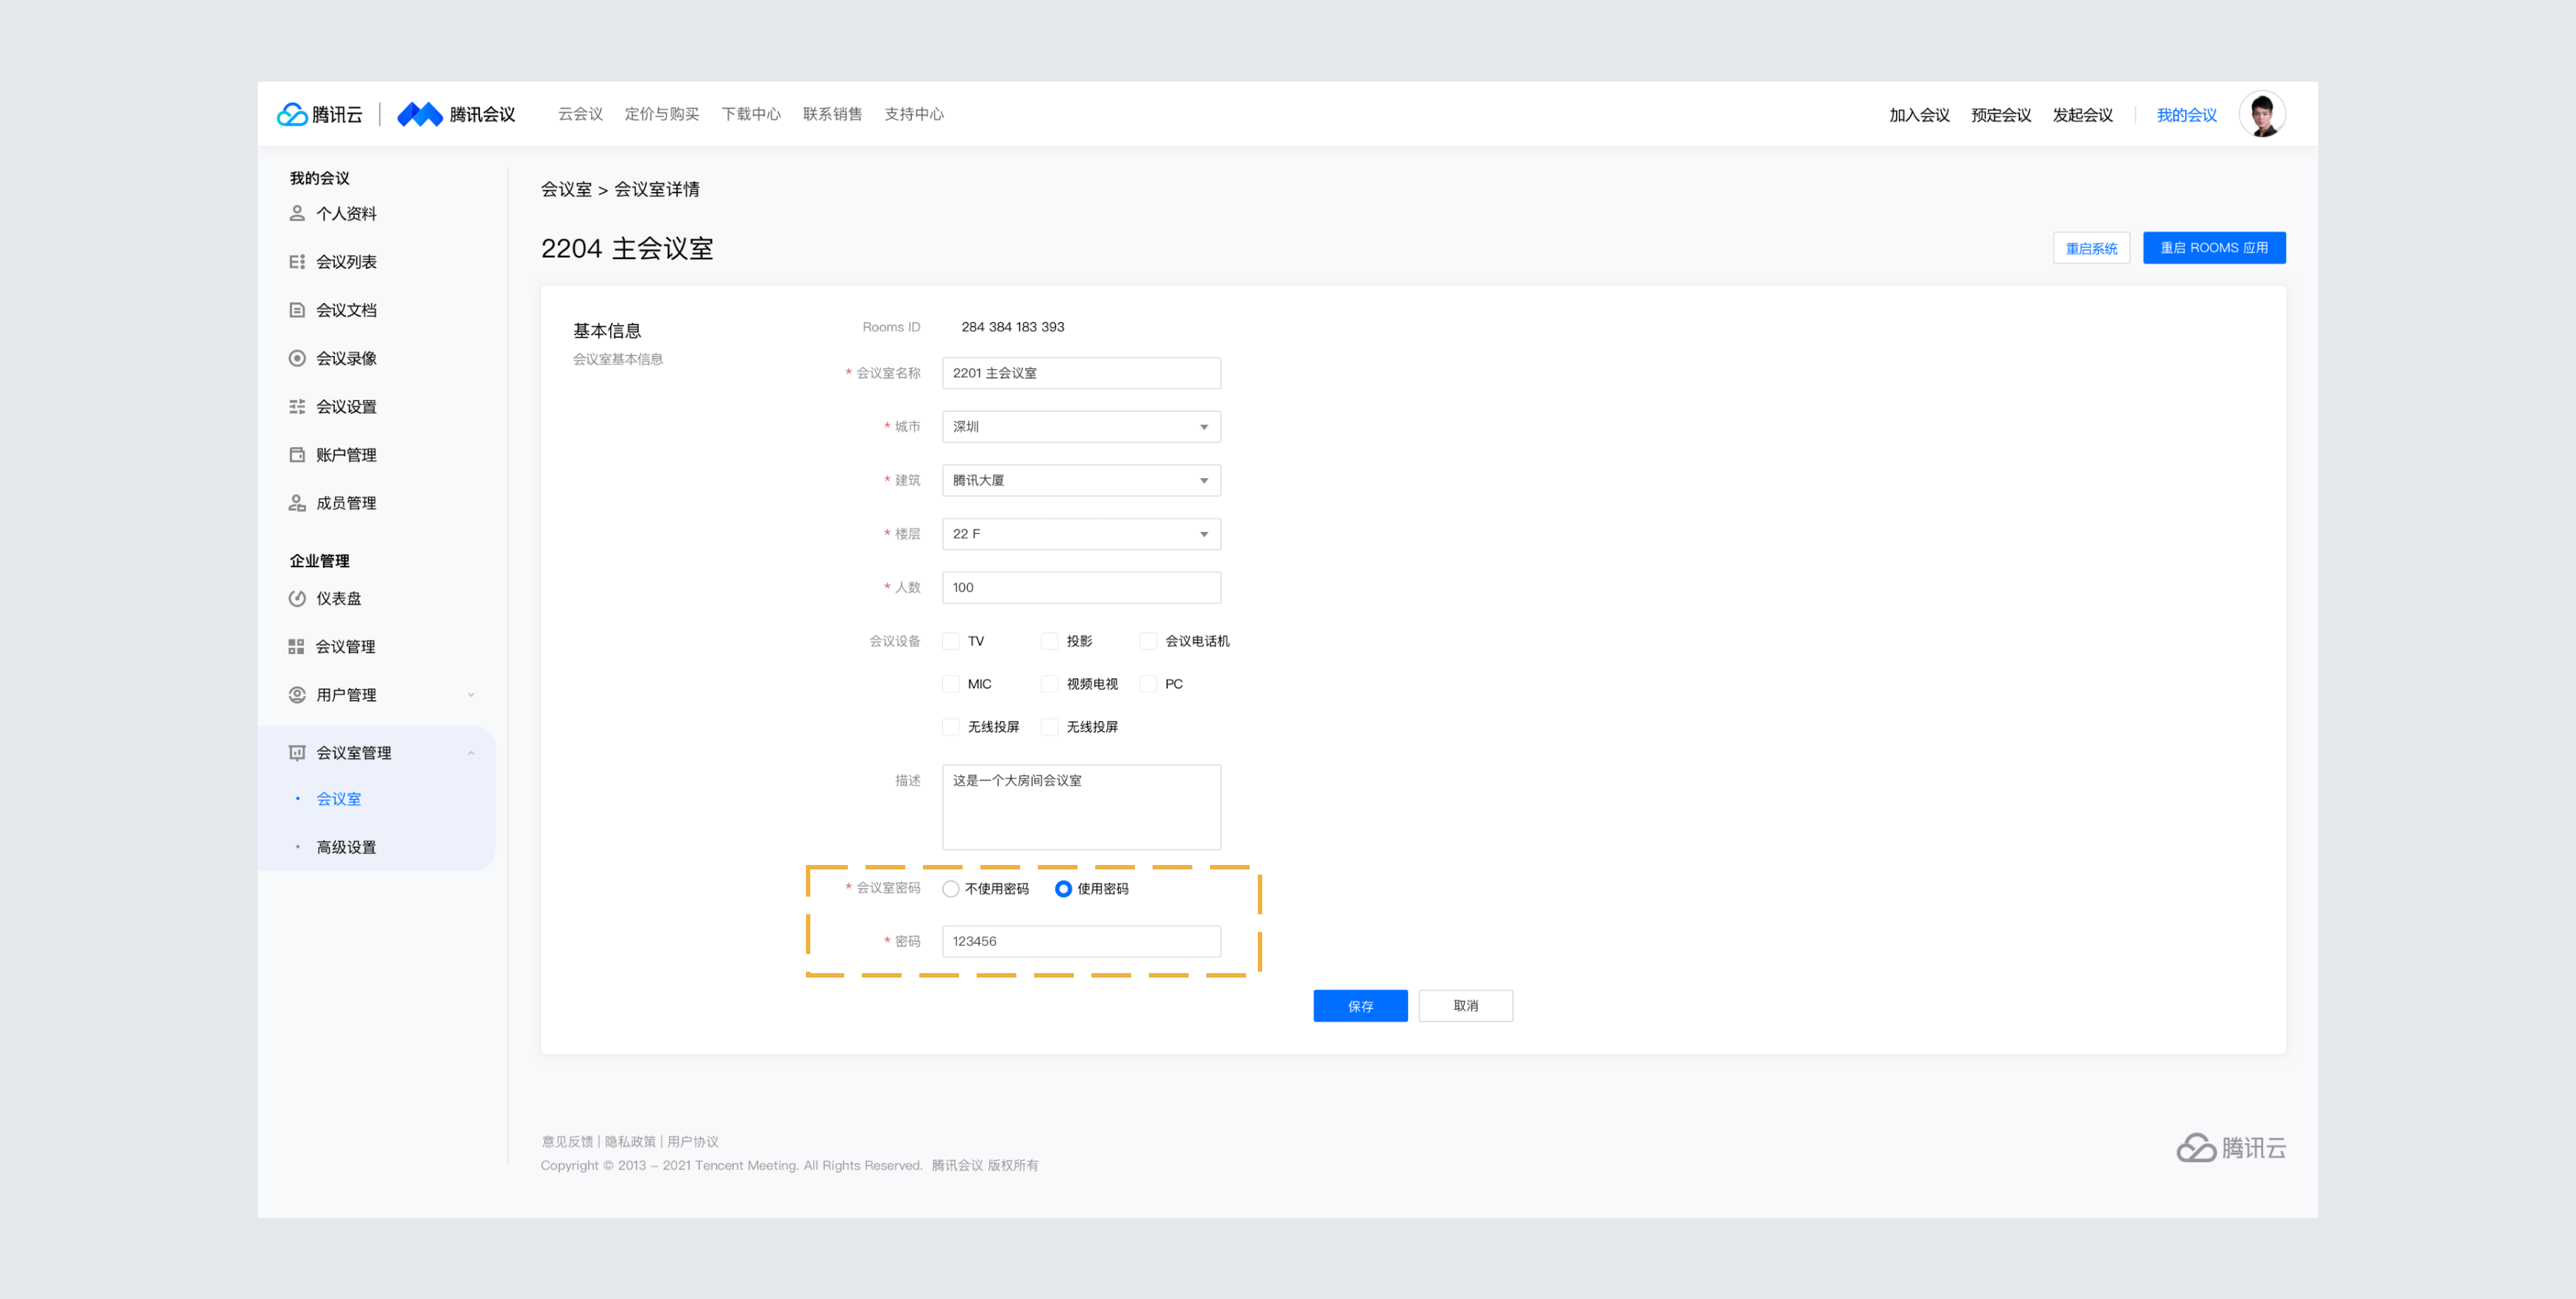Open the 联系销售 navigation item
Viewport: 2576px width, 1299px height.
point(832,114)
